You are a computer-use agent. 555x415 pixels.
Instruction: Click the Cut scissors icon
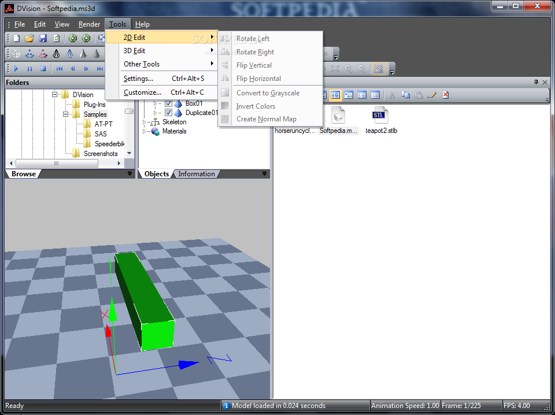point(392,95)
